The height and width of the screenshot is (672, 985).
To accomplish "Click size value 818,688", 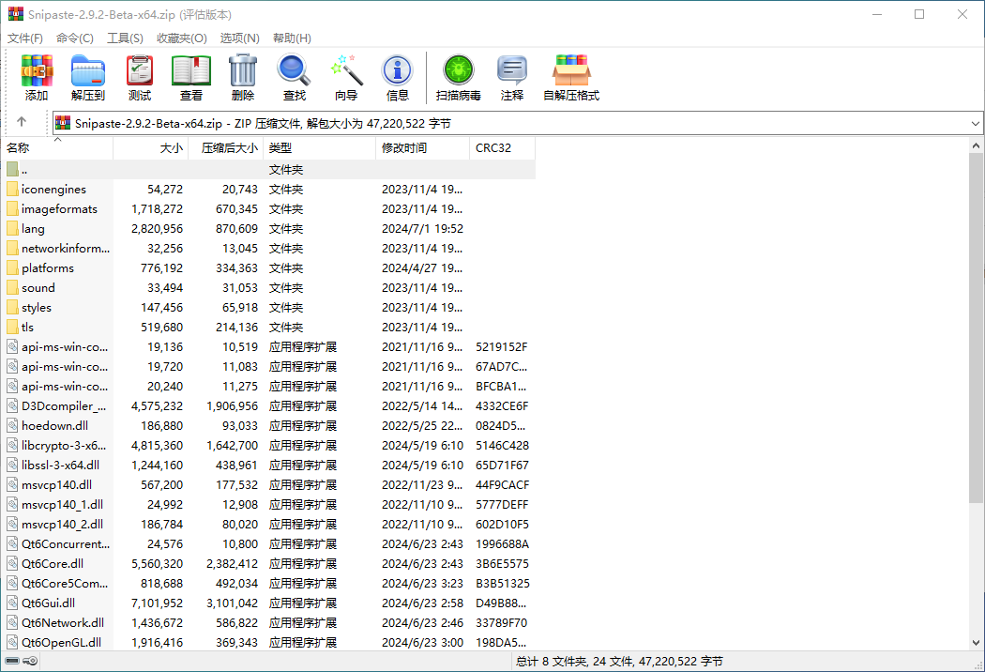I will (x=161, y=584).
